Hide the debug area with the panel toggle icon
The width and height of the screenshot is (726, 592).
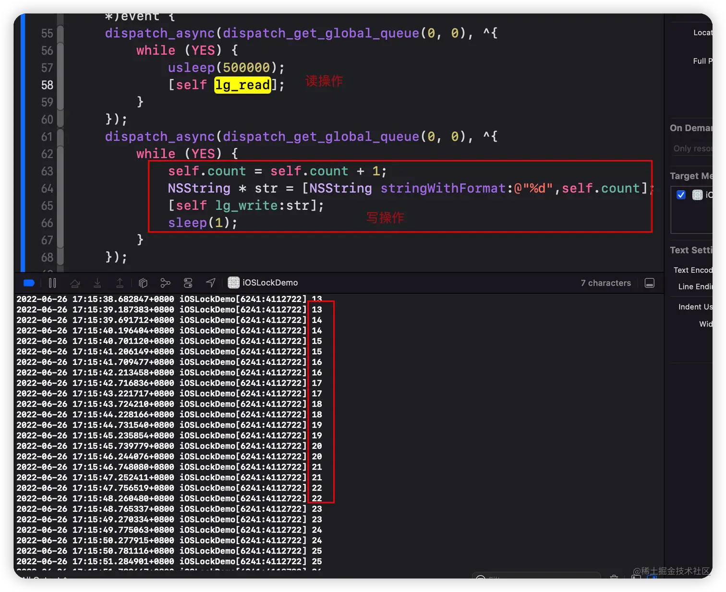coord(650,283)
